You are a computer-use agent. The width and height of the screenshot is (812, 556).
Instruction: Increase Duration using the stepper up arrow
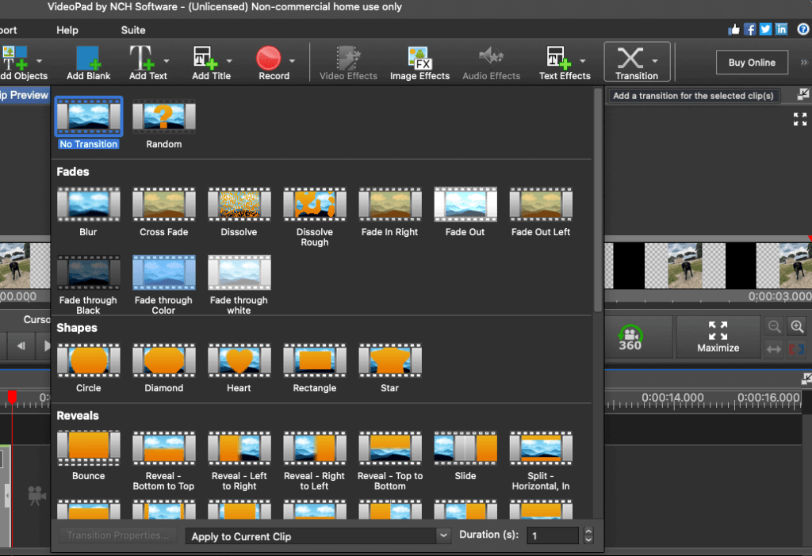588,531
